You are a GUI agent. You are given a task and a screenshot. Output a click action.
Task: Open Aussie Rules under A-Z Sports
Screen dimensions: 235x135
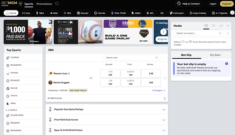tap(23, 115)
